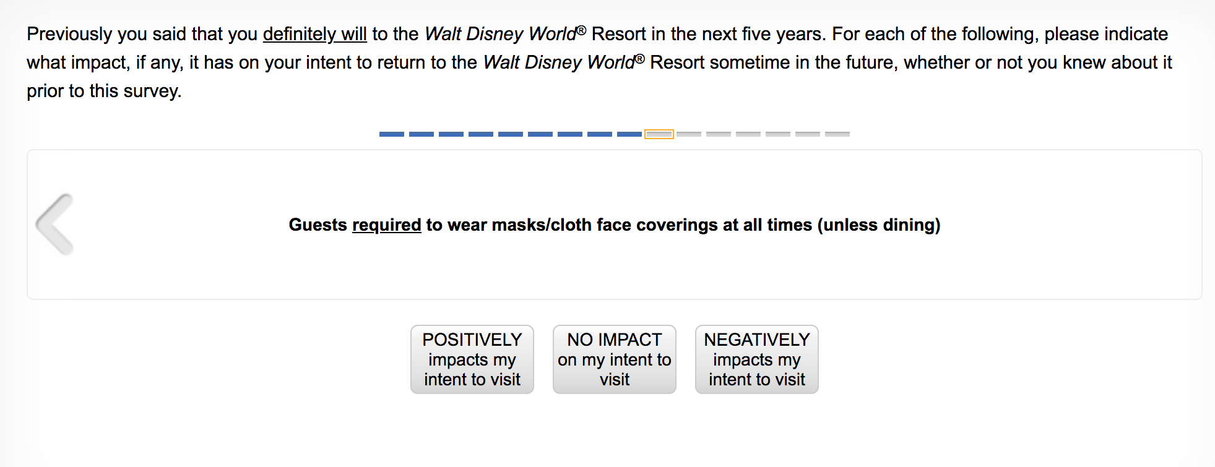Click the "prior to this survey" text
The width and height of the screenshot is (1215, 467).
pos(104,91)
